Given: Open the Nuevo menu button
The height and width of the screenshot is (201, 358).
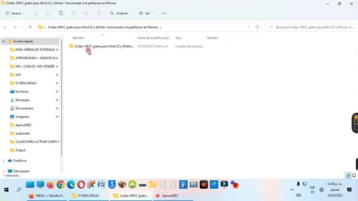Looking at the screenshot, I should coord(15,13).
